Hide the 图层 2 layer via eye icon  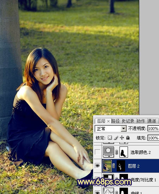pos(98,165)
